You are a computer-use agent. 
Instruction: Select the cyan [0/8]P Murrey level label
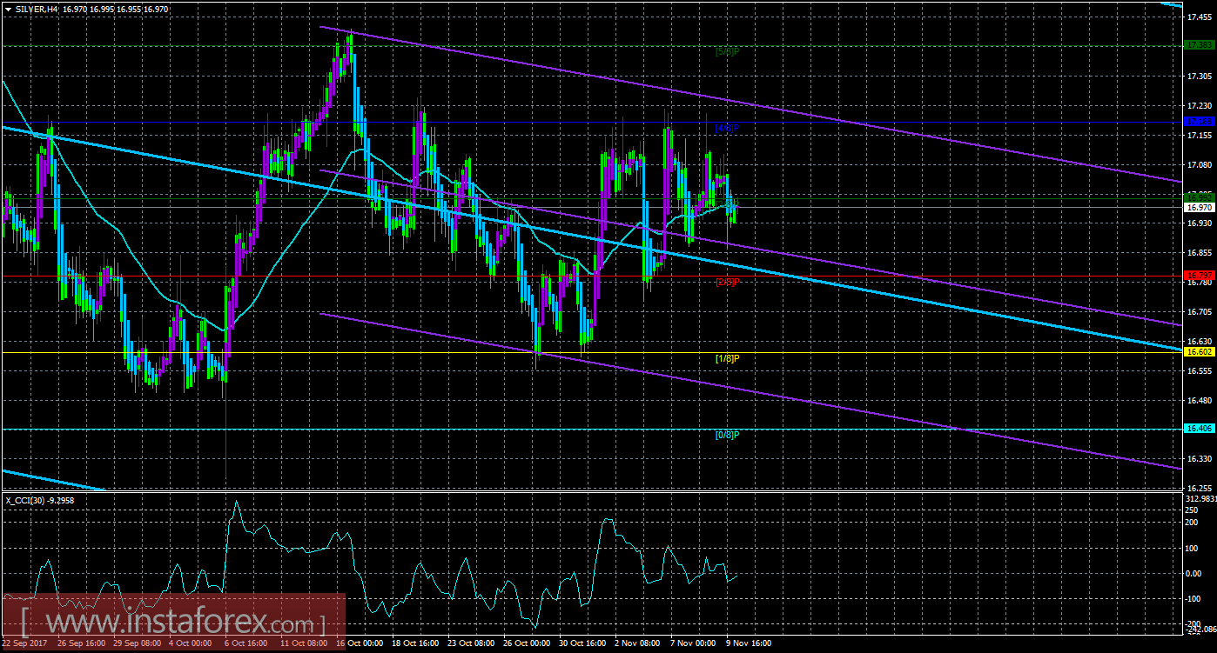[x=727, y=435]
